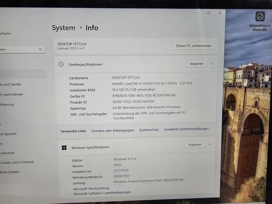
Task: Collapse the Windows-Spezifikationen section chevron
Action: [210, 144]
